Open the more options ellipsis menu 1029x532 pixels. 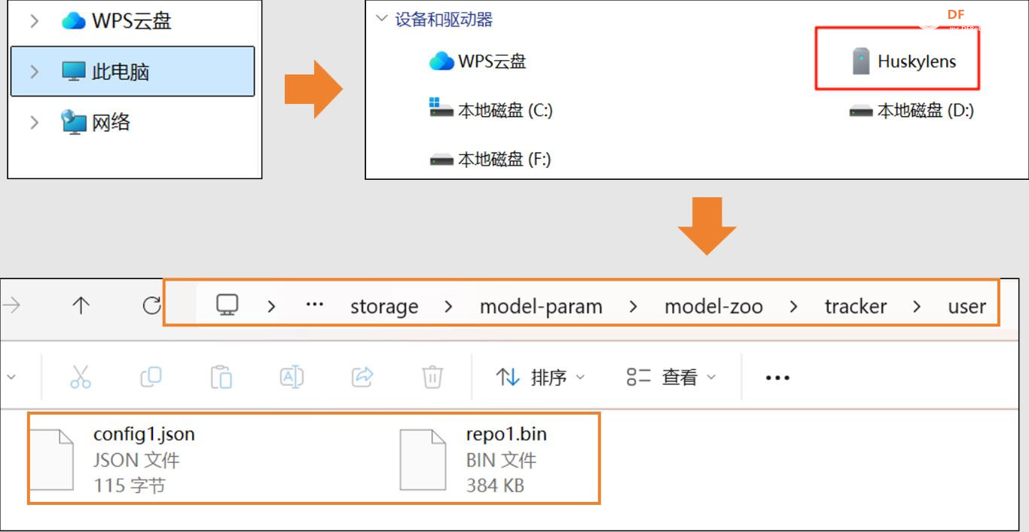pyautogui.click(x=777, y=378)
